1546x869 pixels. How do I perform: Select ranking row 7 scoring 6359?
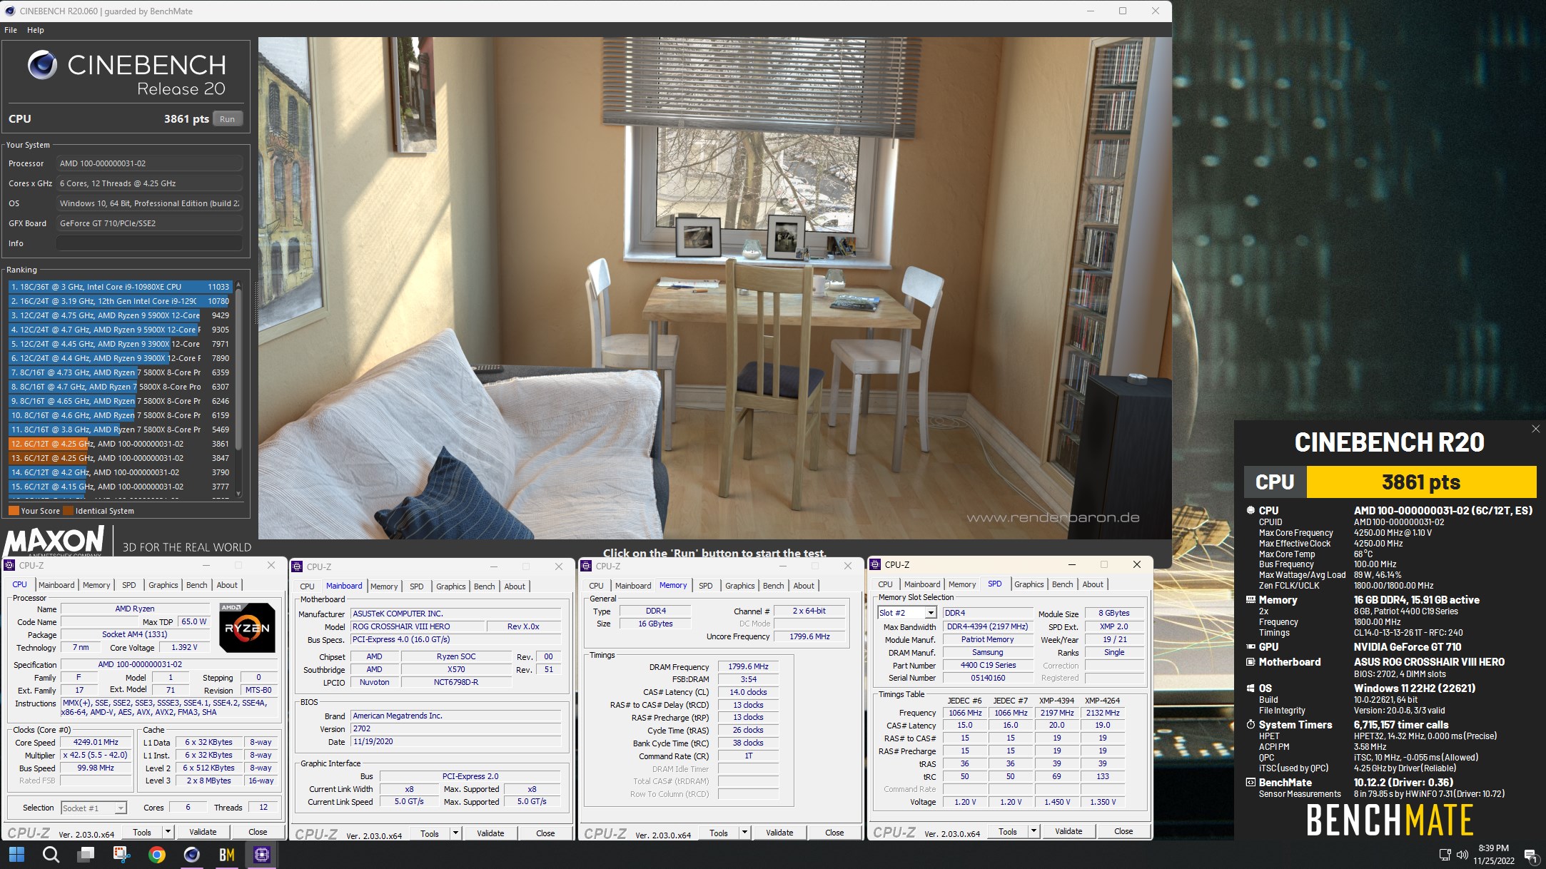tap(121, 372)
